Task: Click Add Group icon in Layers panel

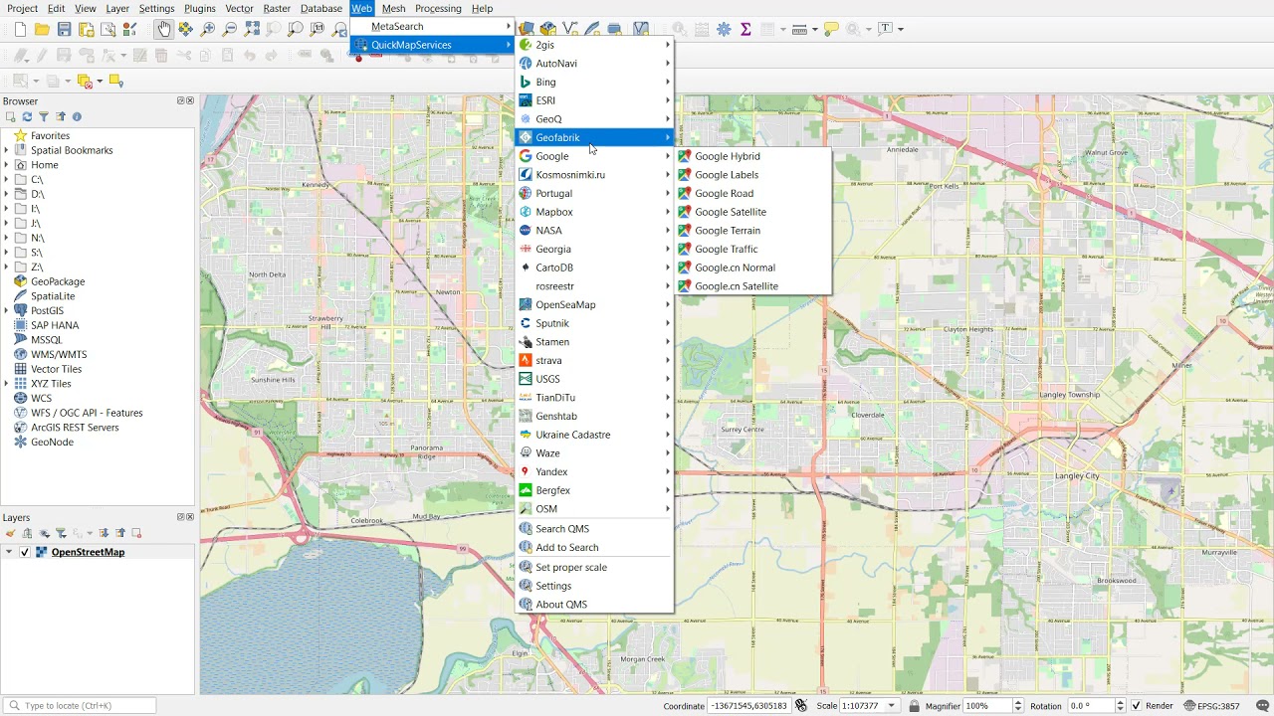Action: 27,533
